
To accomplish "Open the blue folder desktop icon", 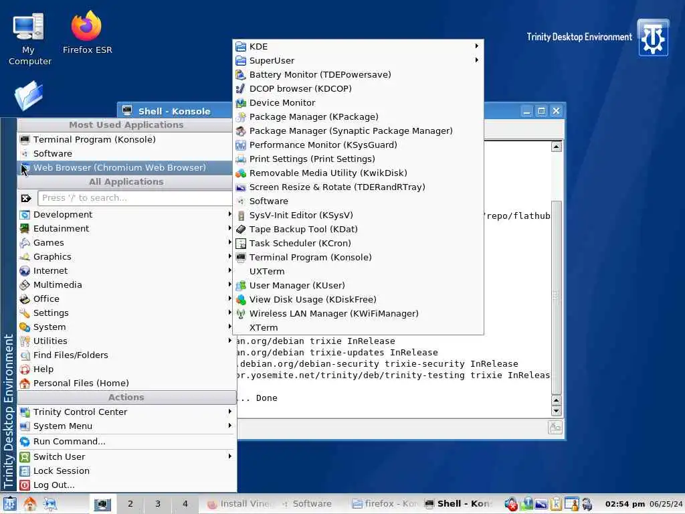I will pos(29,95).
